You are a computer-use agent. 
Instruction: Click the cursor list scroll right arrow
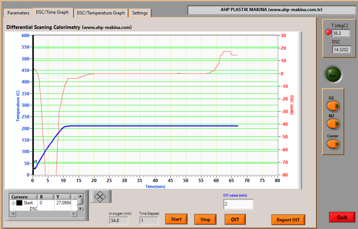(x=74, y=214)
